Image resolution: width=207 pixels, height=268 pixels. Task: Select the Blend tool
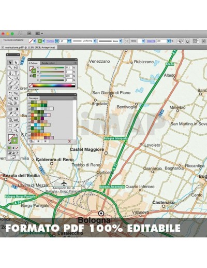click(16, 114)
